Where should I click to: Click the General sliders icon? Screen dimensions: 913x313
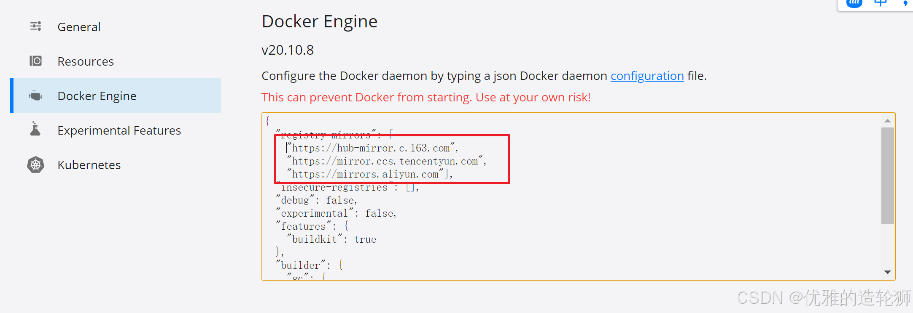click(35, 27)
